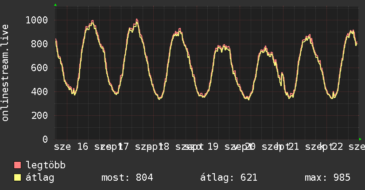
Task: Click the 200 y-axis label
Action: pos(39,115)
